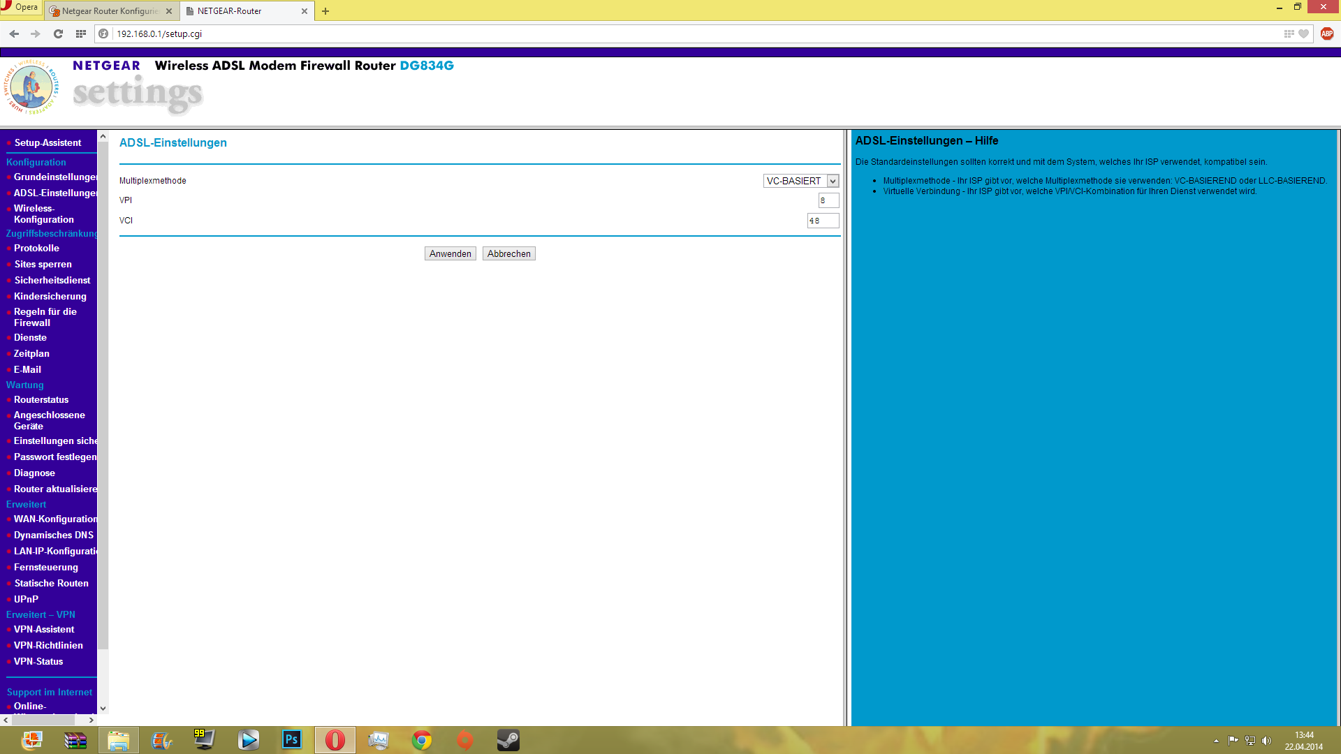1341x754 pixels.
Task: Open the Speed Dial grid icon
Action: 81,34
